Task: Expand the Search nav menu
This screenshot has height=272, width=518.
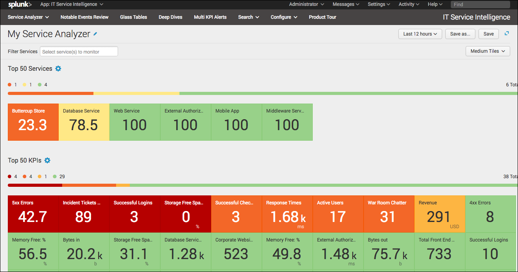Action: (249, 17)
